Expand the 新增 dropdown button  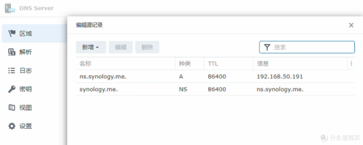point(91,47)
